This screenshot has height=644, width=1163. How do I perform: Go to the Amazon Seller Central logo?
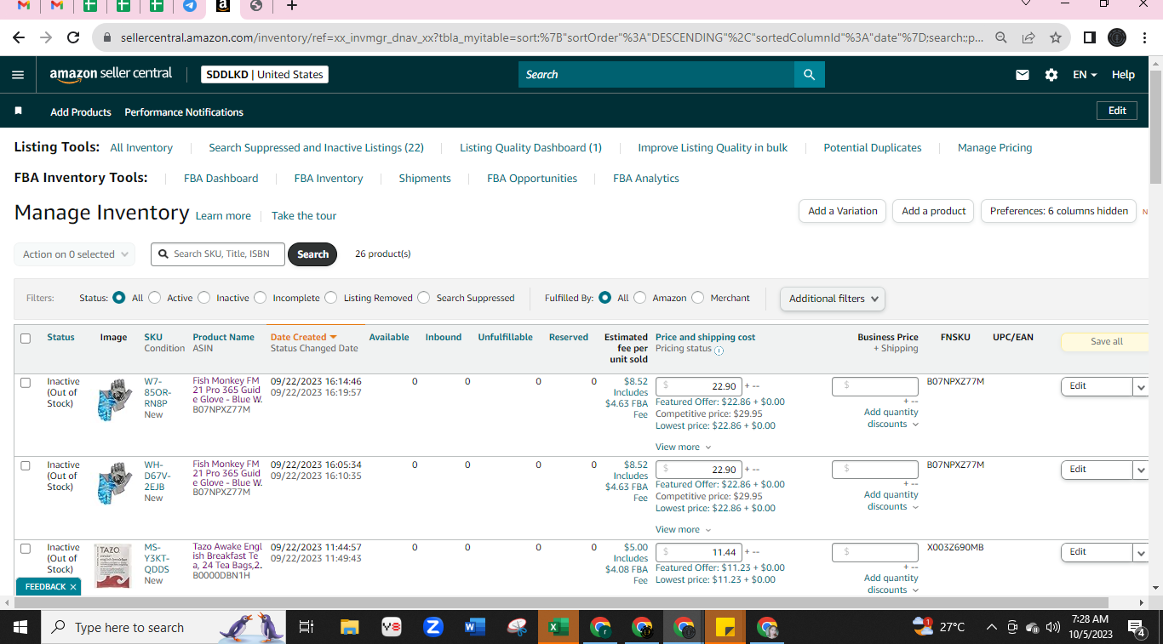click(x=111, y=74)
